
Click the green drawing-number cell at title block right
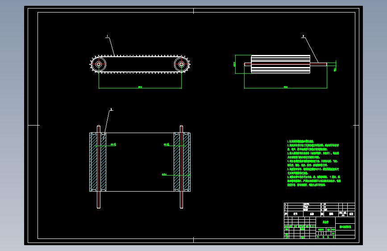click(x=345, y=227)
